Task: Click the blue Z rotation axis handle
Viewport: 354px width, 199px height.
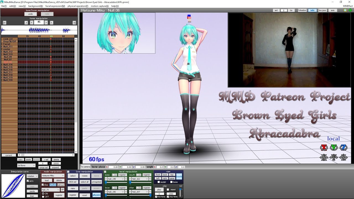Action: (343, 147)
